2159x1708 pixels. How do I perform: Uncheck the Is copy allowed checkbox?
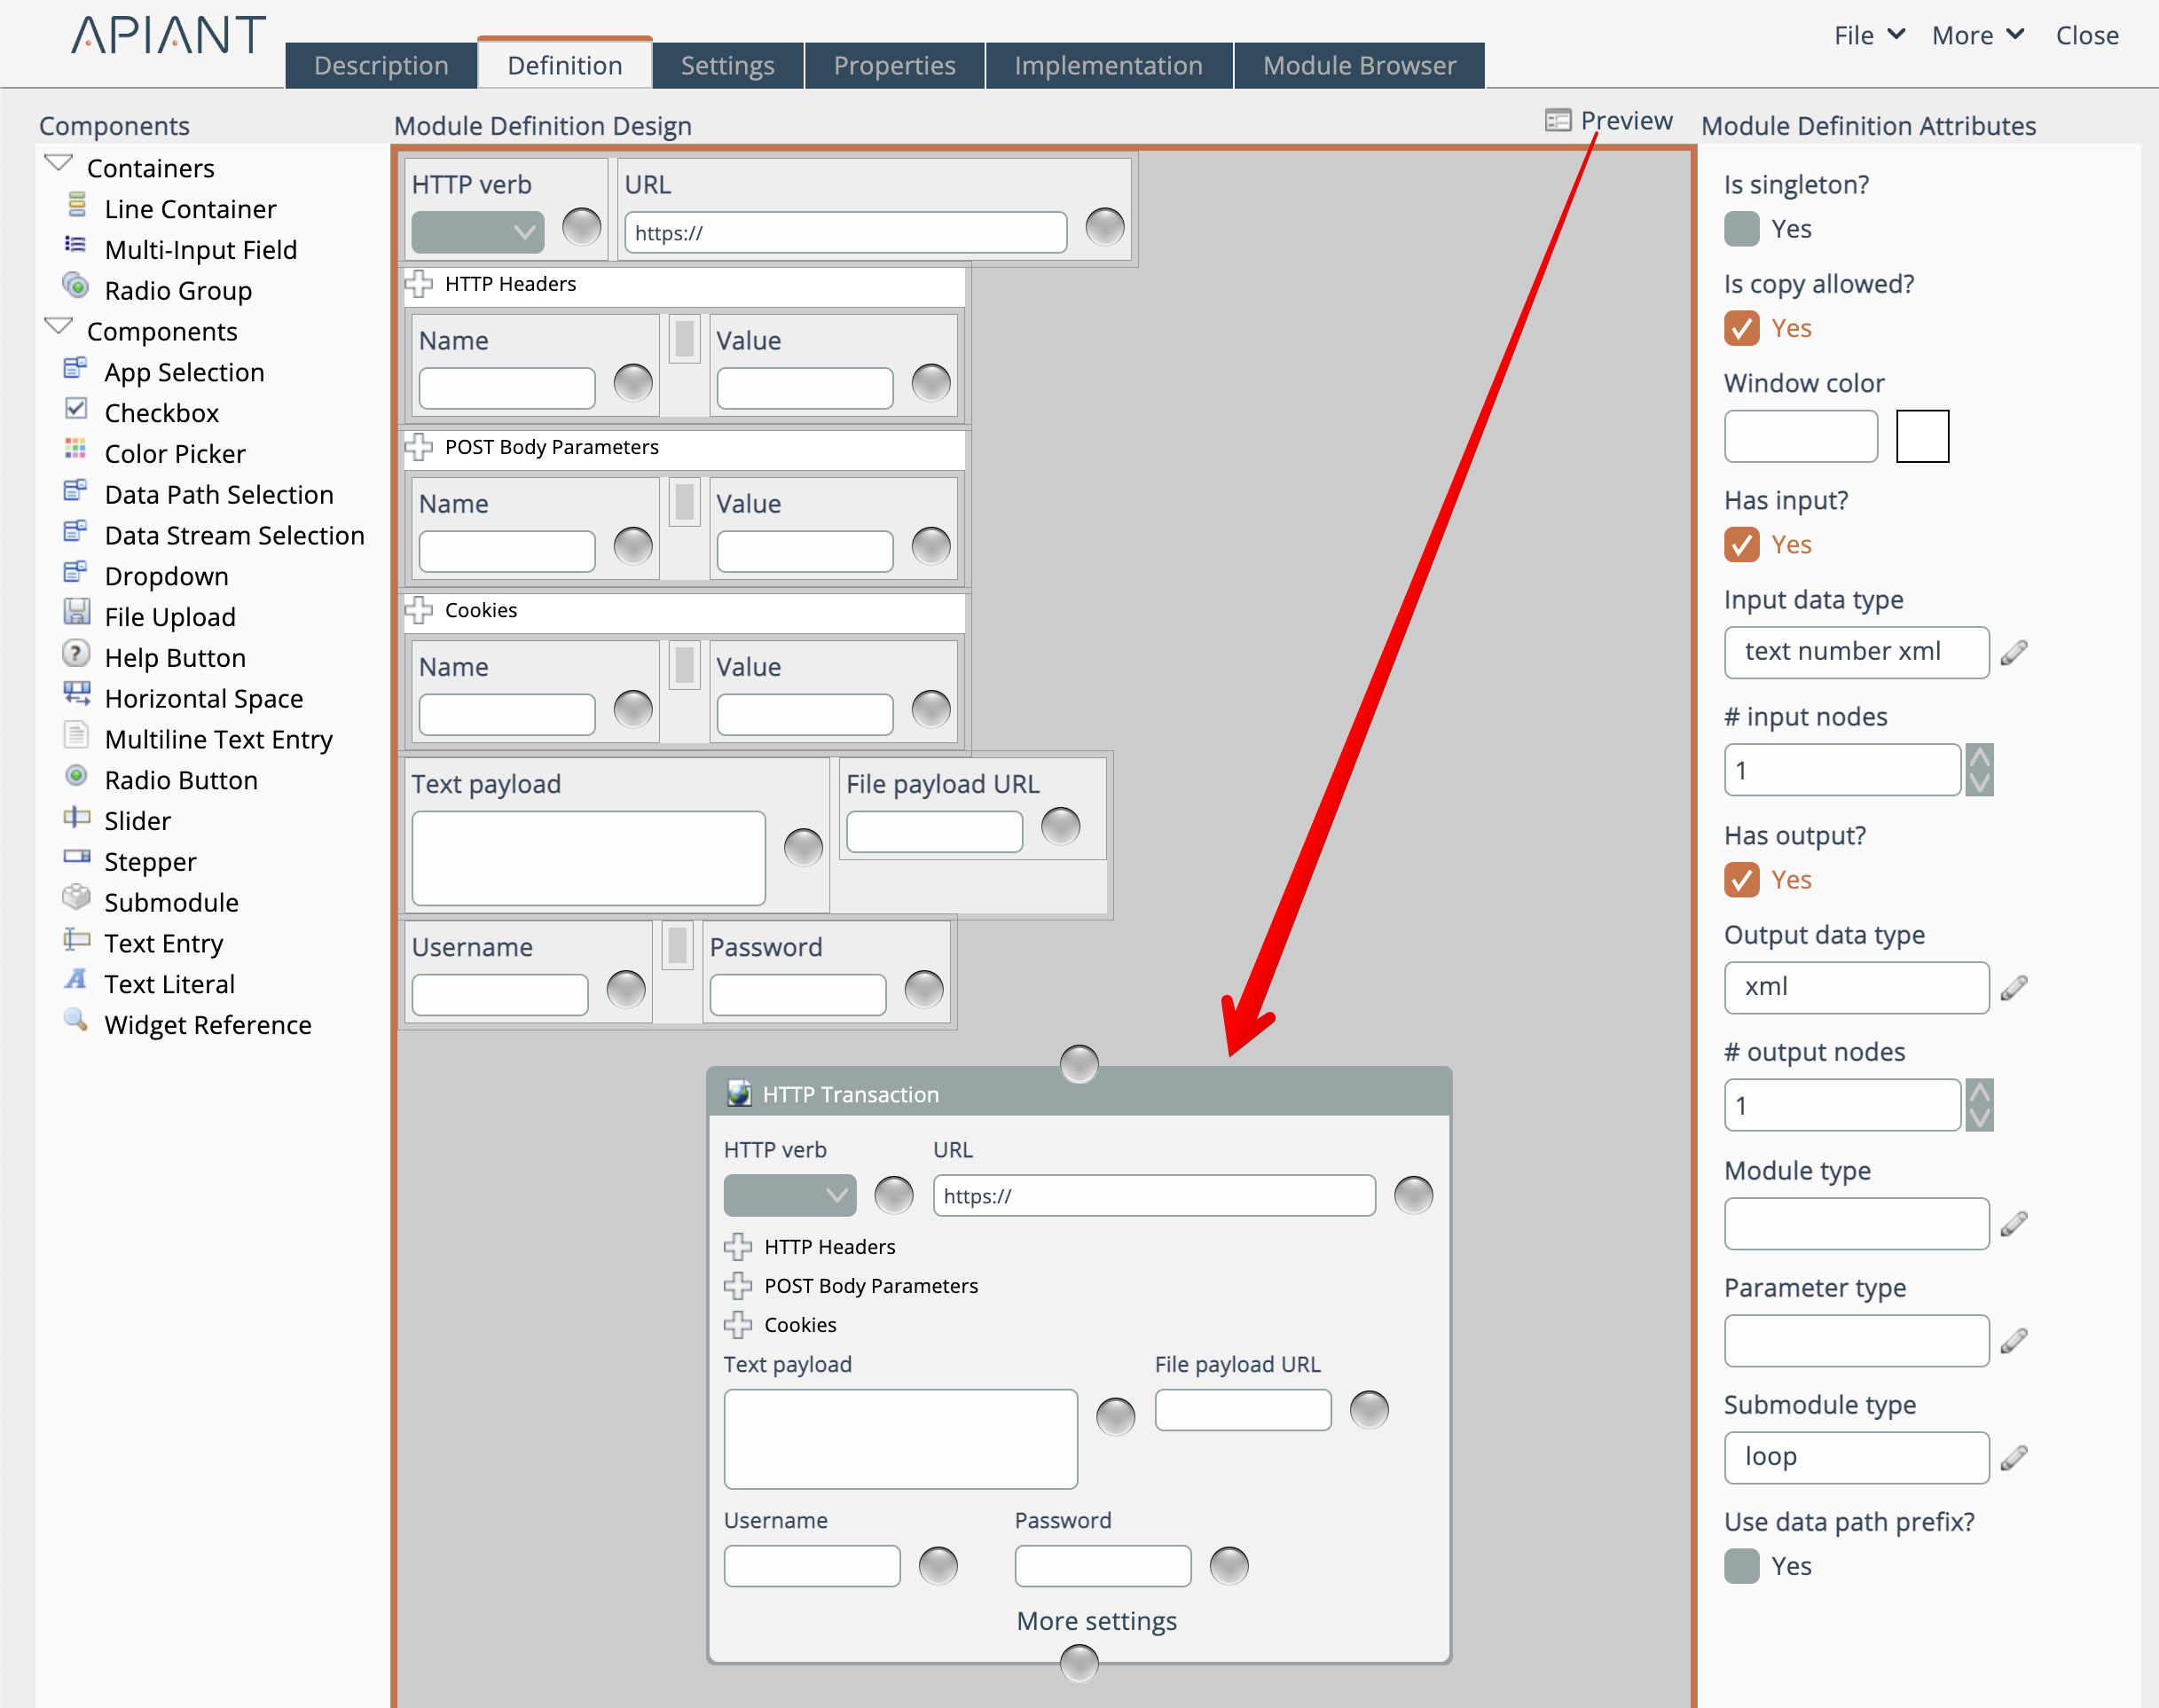tap(1741, 328)
